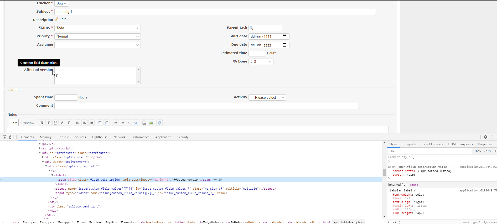The image size is (497, 224).
Task: Expand the script node in DOM tree
Action: 40,148
